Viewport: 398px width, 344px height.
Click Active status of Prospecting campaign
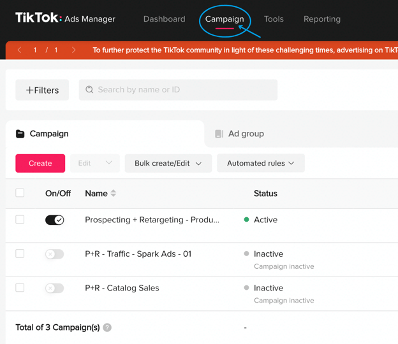tap(265, 220)
